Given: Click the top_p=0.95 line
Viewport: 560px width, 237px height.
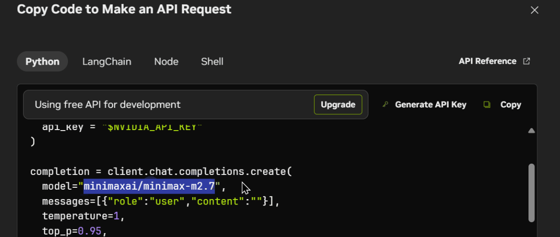Looking at the screenshot, I should 75,231.
